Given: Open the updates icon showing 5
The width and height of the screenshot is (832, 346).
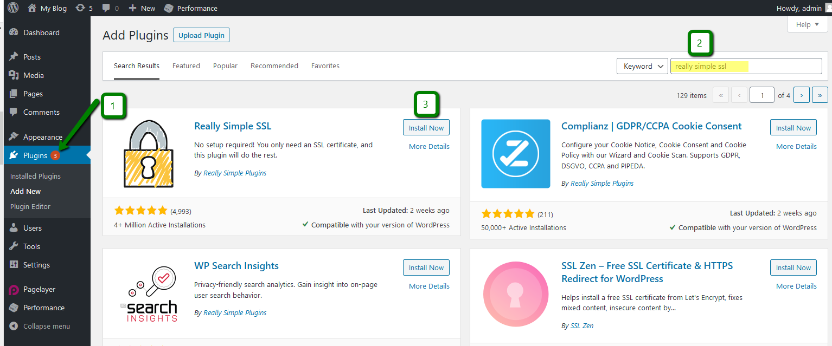Looking at the screenshot, I should coord(80,8).
